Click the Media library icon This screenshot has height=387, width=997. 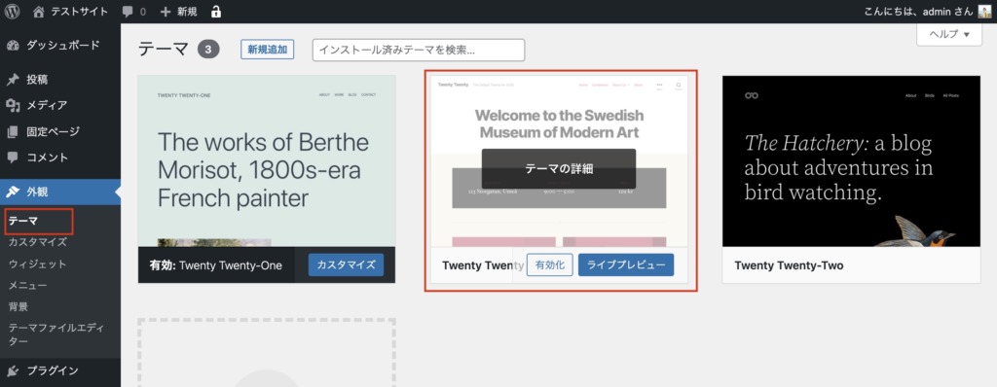point(13,105)
